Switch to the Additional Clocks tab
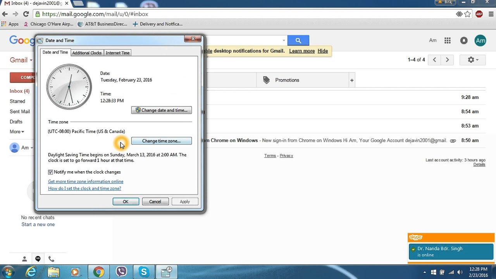The height and width of the screenshot is (279, 496). pos(87,53)
